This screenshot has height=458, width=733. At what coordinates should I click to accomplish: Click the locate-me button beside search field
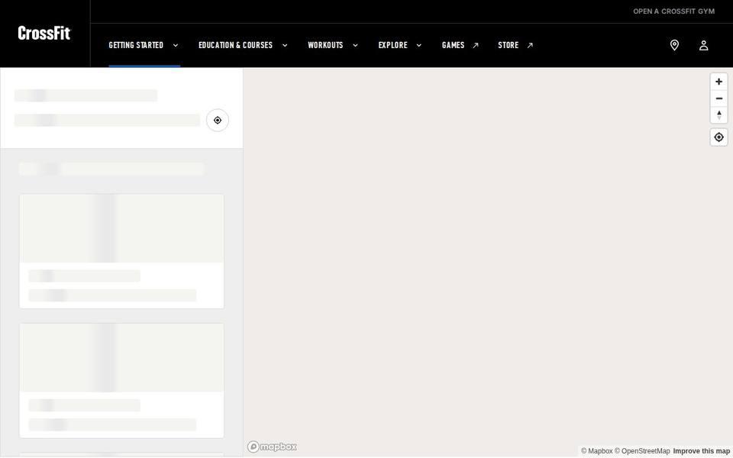[218, 120]
